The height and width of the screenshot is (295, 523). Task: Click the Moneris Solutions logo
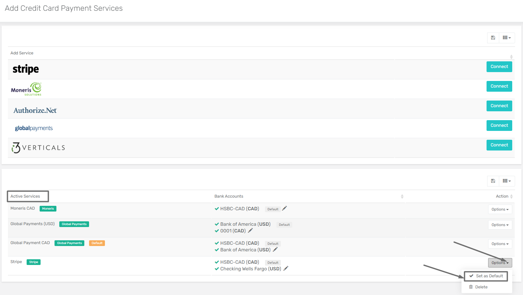pyautogui.click(x=26, y=89)
